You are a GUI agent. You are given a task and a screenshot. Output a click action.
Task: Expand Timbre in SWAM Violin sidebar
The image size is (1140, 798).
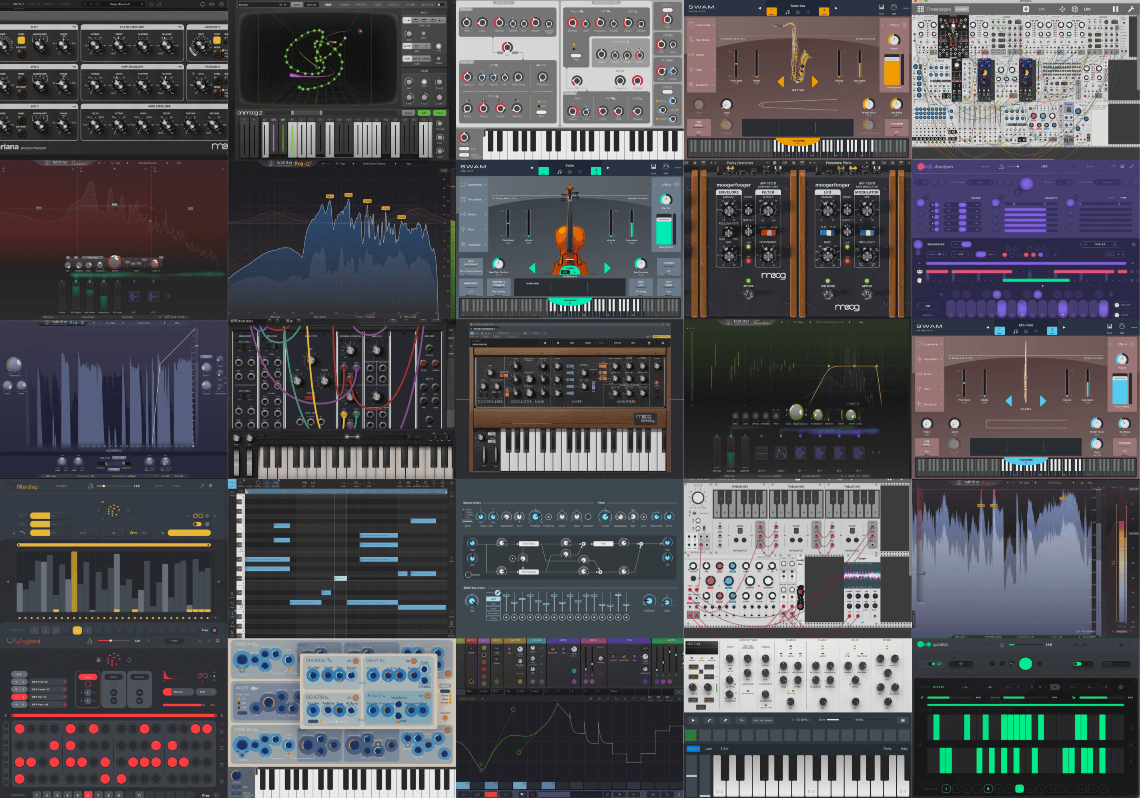point(473,214)
